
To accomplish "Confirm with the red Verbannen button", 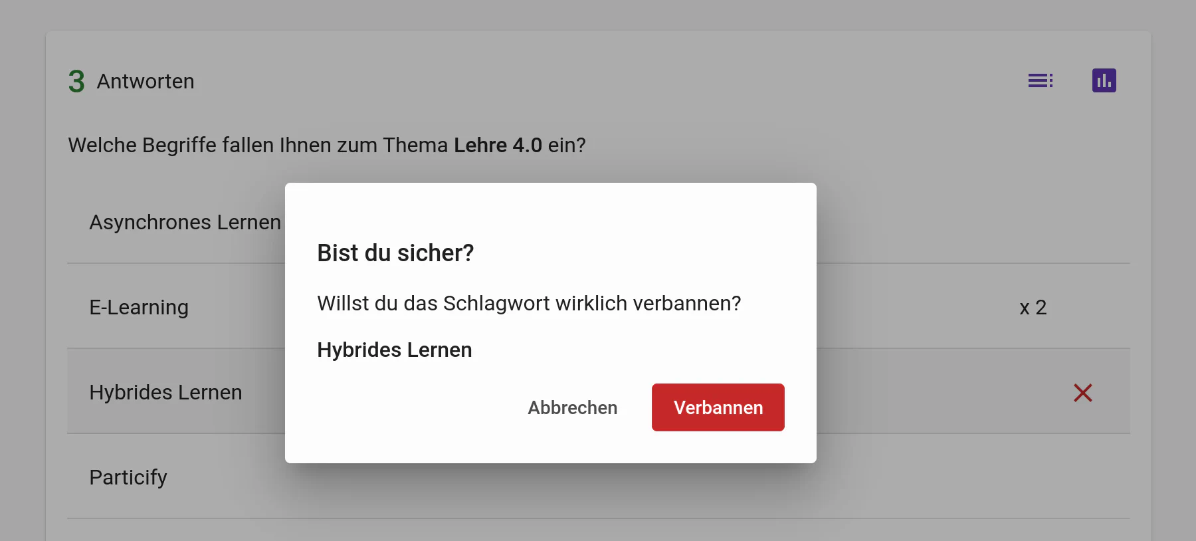I will point(718,407).
